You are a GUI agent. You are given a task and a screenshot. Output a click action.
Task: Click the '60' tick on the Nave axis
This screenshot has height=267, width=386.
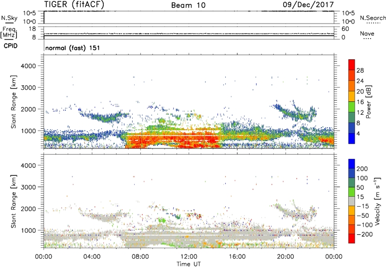point(345,29)
